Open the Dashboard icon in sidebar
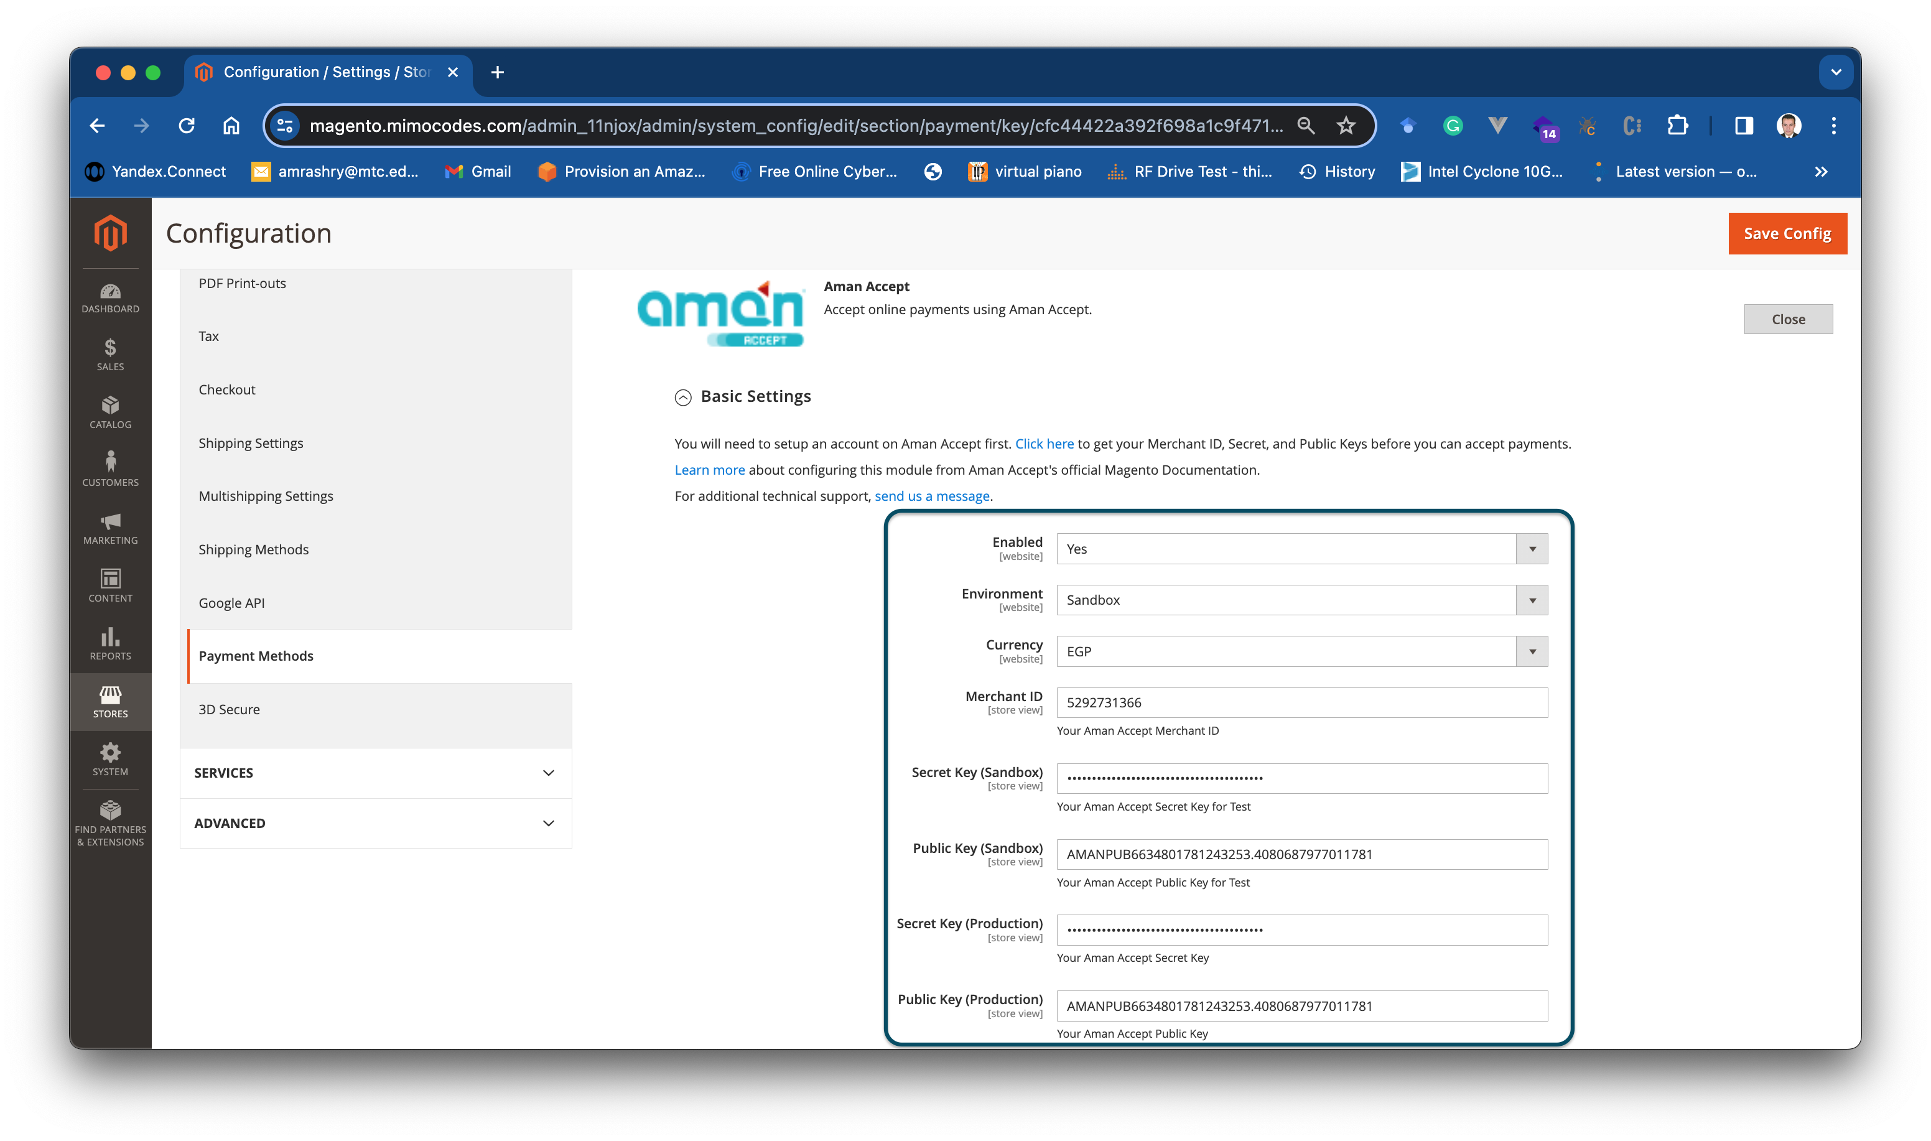This screenshot has width=1931, height=1141. pos(110,297)
